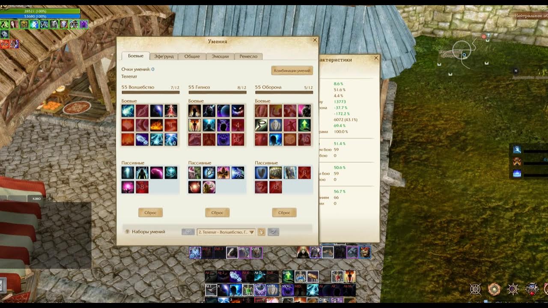Viewport: 548px width, 308px height.
Task: Open help icon next to Наборы умений
Action: [127, 232]
